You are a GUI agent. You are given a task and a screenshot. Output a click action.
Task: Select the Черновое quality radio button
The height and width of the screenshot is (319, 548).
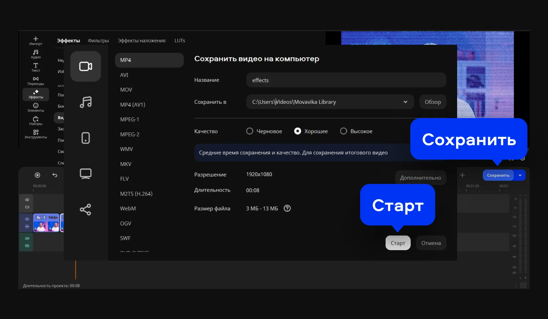250,131
